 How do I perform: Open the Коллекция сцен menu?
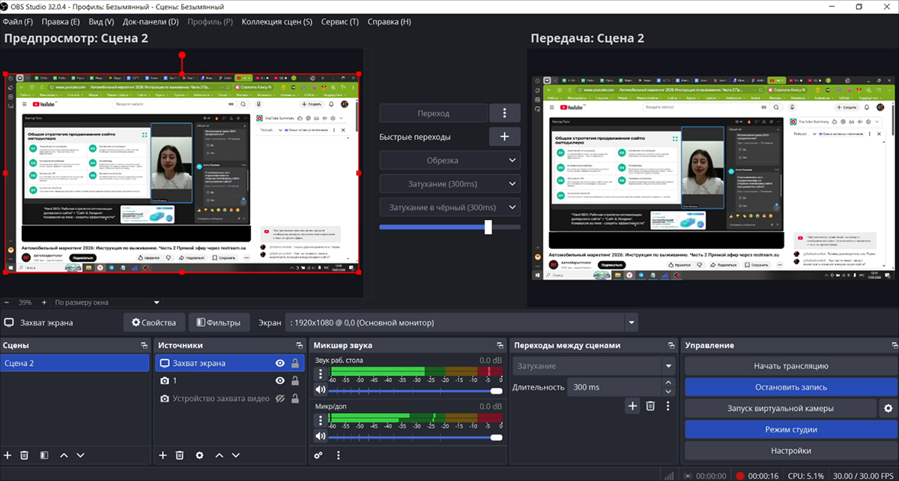[276, 22]
